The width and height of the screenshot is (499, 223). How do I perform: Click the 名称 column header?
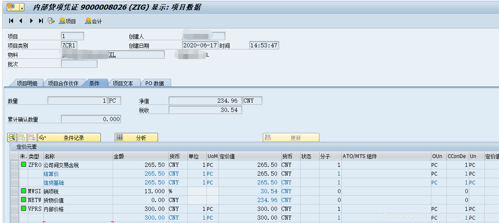(78, 156)
